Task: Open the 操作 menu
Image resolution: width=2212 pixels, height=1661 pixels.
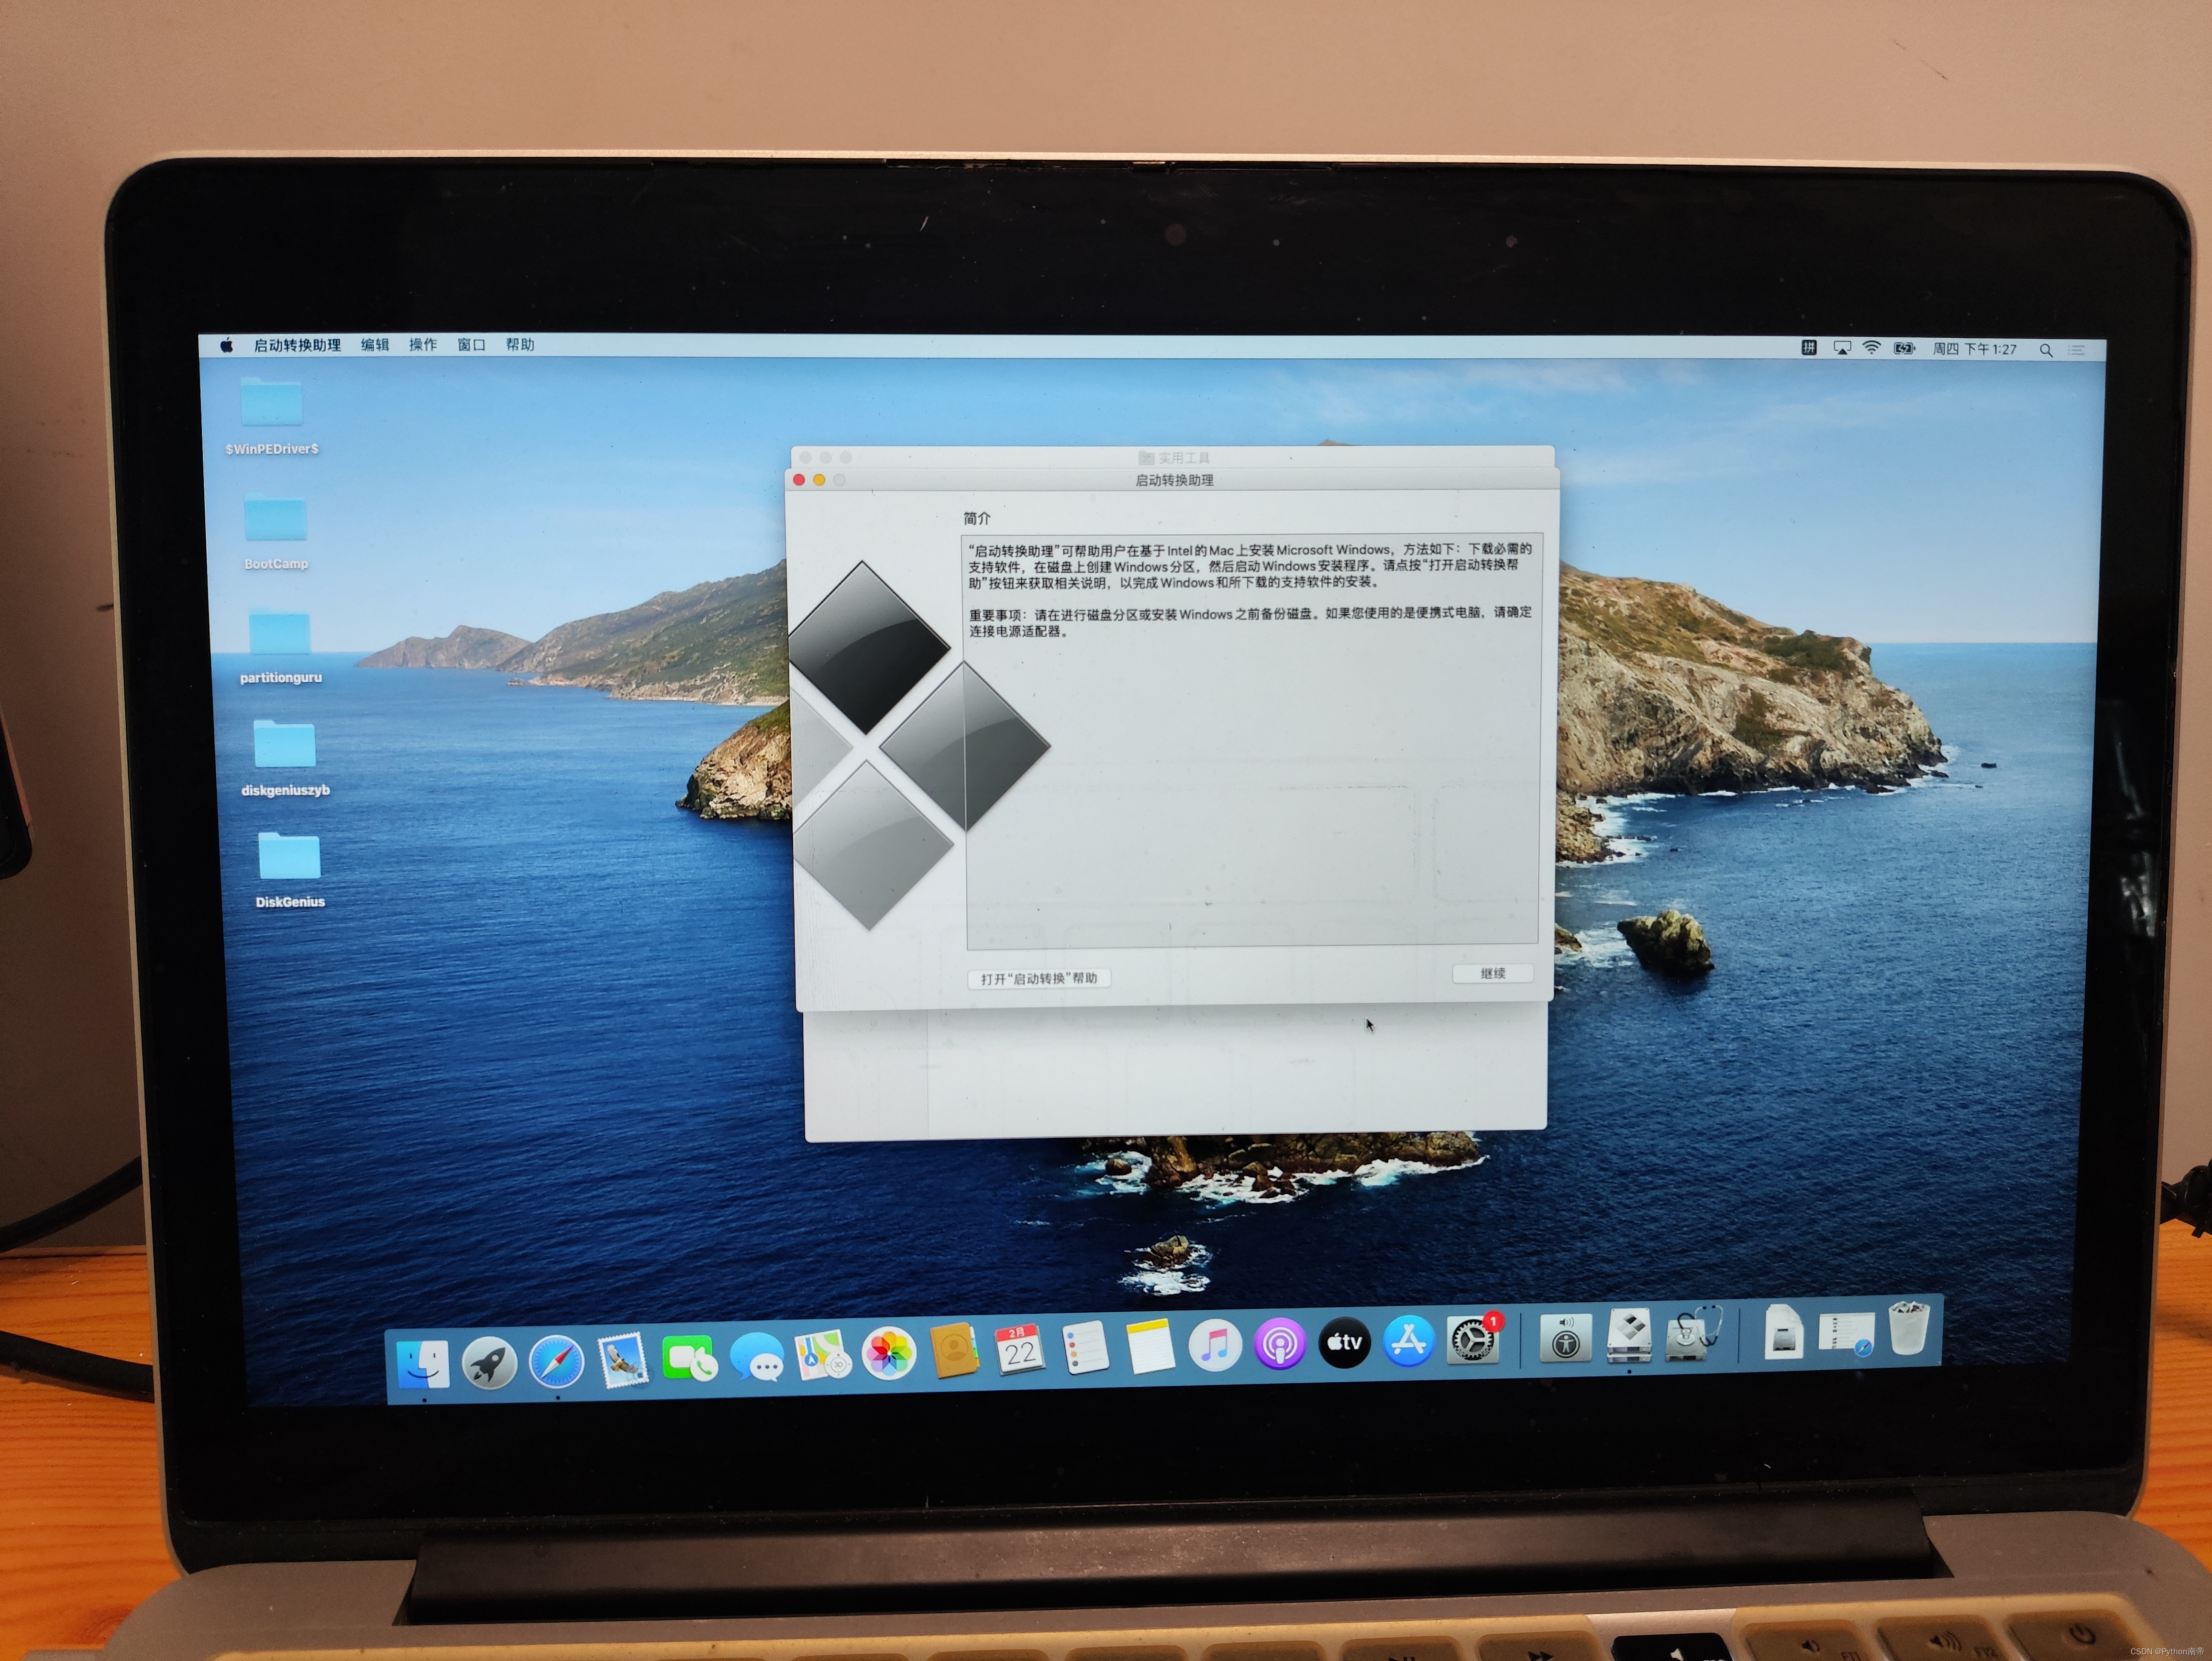Action: click(x=423, y=345)
